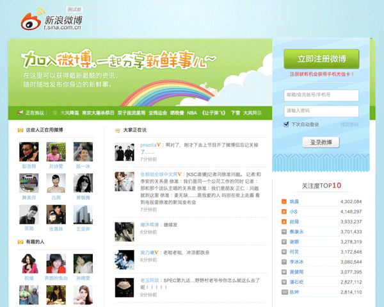Open hot topic 亚残运会
The width and height of the screenshot is (384, 307).
[x=157, y=113]
